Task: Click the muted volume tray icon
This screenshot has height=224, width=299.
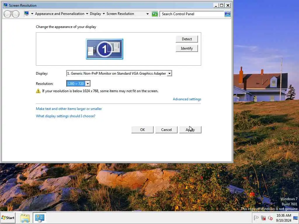Action: (x=270, y=218)
